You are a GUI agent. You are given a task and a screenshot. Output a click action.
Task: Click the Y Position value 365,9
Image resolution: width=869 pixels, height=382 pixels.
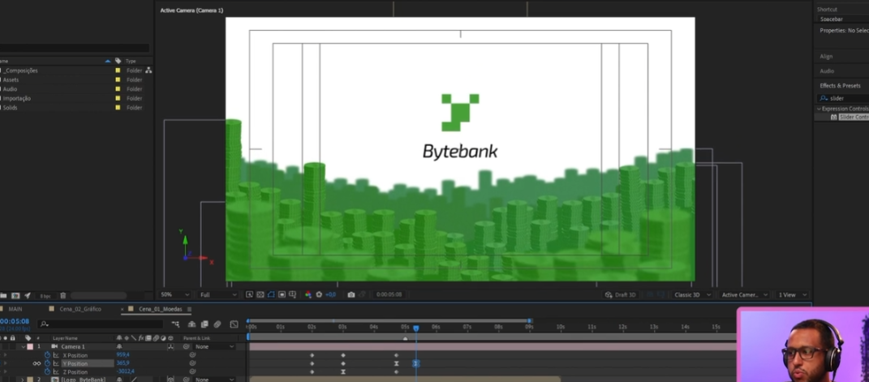point(123,363)
